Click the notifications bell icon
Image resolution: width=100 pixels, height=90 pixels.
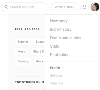[84, 7]
